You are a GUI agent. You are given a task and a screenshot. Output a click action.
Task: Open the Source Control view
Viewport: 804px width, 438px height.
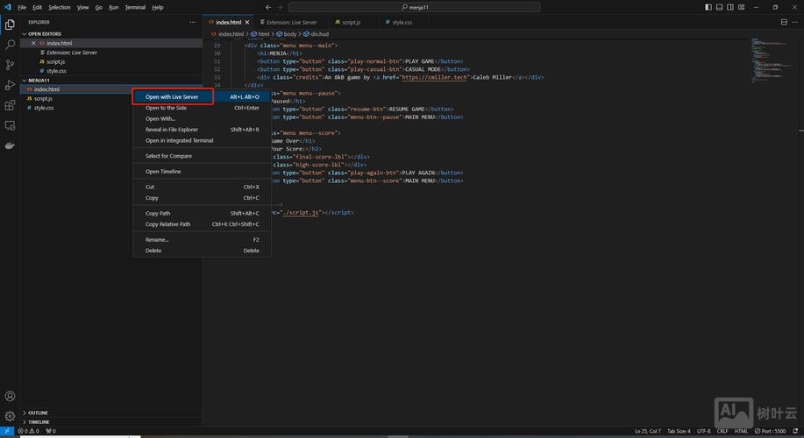coord(11,65)
